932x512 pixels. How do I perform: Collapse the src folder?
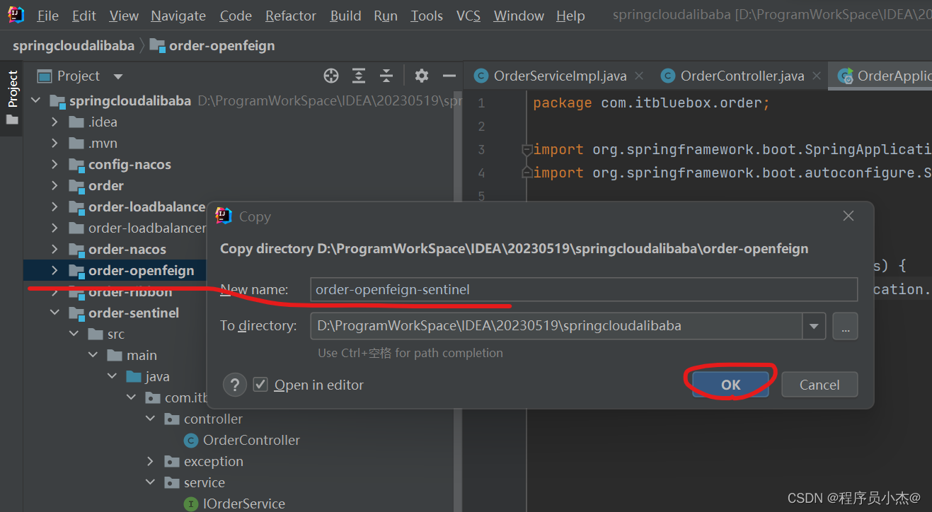tap(74, 334)
